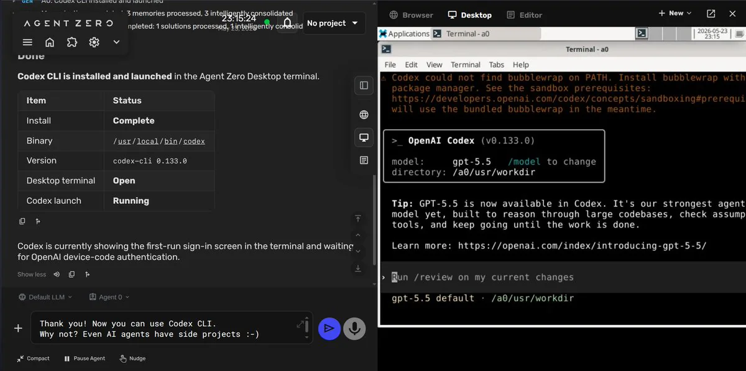Open the plugins puzzle-piece icon

click(x=72, y=42)
